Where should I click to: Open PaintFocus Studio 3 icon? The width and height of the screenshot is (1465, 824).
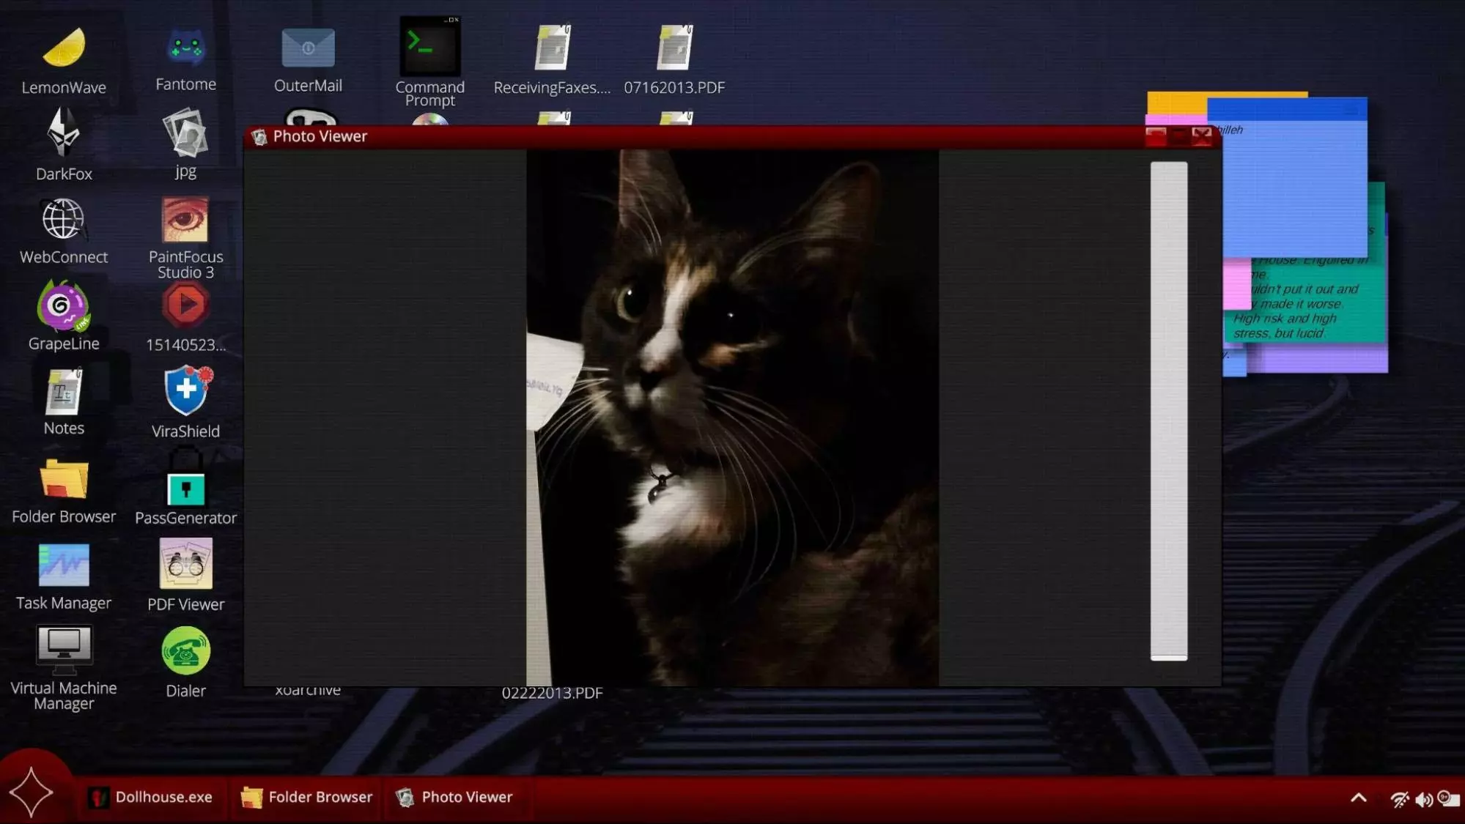point(185,220)
